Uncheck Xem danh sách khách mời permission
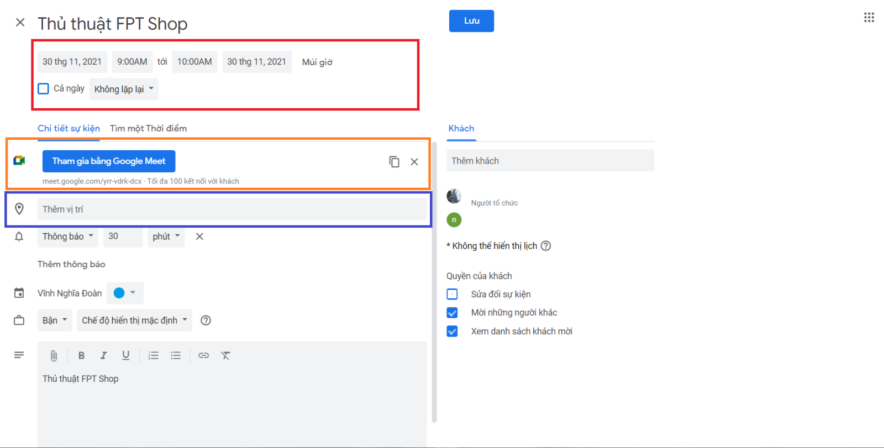This screenshot has height=448, width=884. coord(452,331)
